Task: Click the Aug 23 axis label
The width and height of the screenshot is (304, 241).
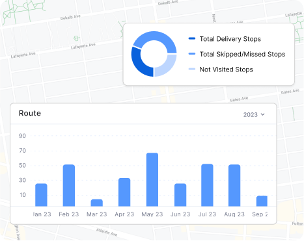Action: [x=234, y=214]
